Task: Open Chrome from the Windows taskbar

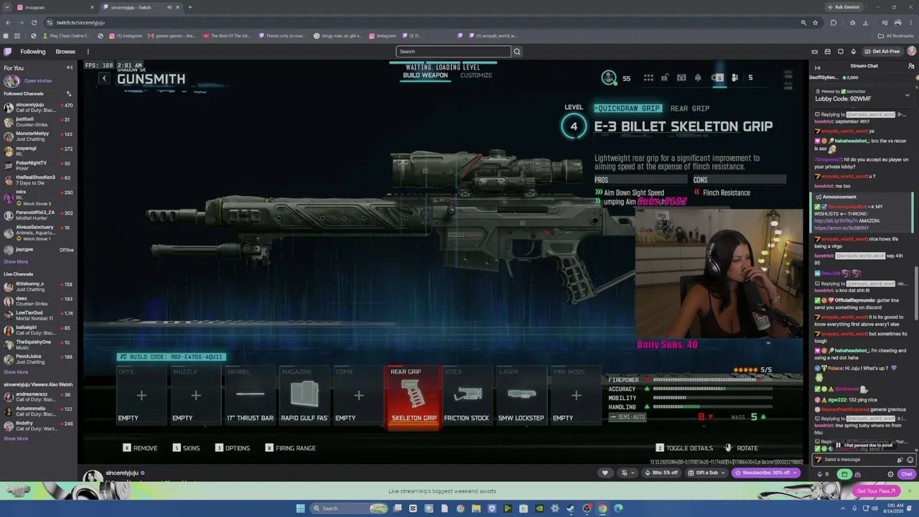Action: point(602,508)
